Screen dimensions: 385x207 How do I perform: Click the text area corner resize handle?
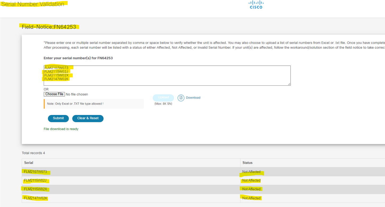pyautogui.click(x=289, y=84)
